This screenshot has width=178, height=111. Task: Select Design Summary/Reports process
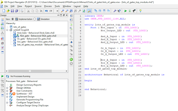29,85
